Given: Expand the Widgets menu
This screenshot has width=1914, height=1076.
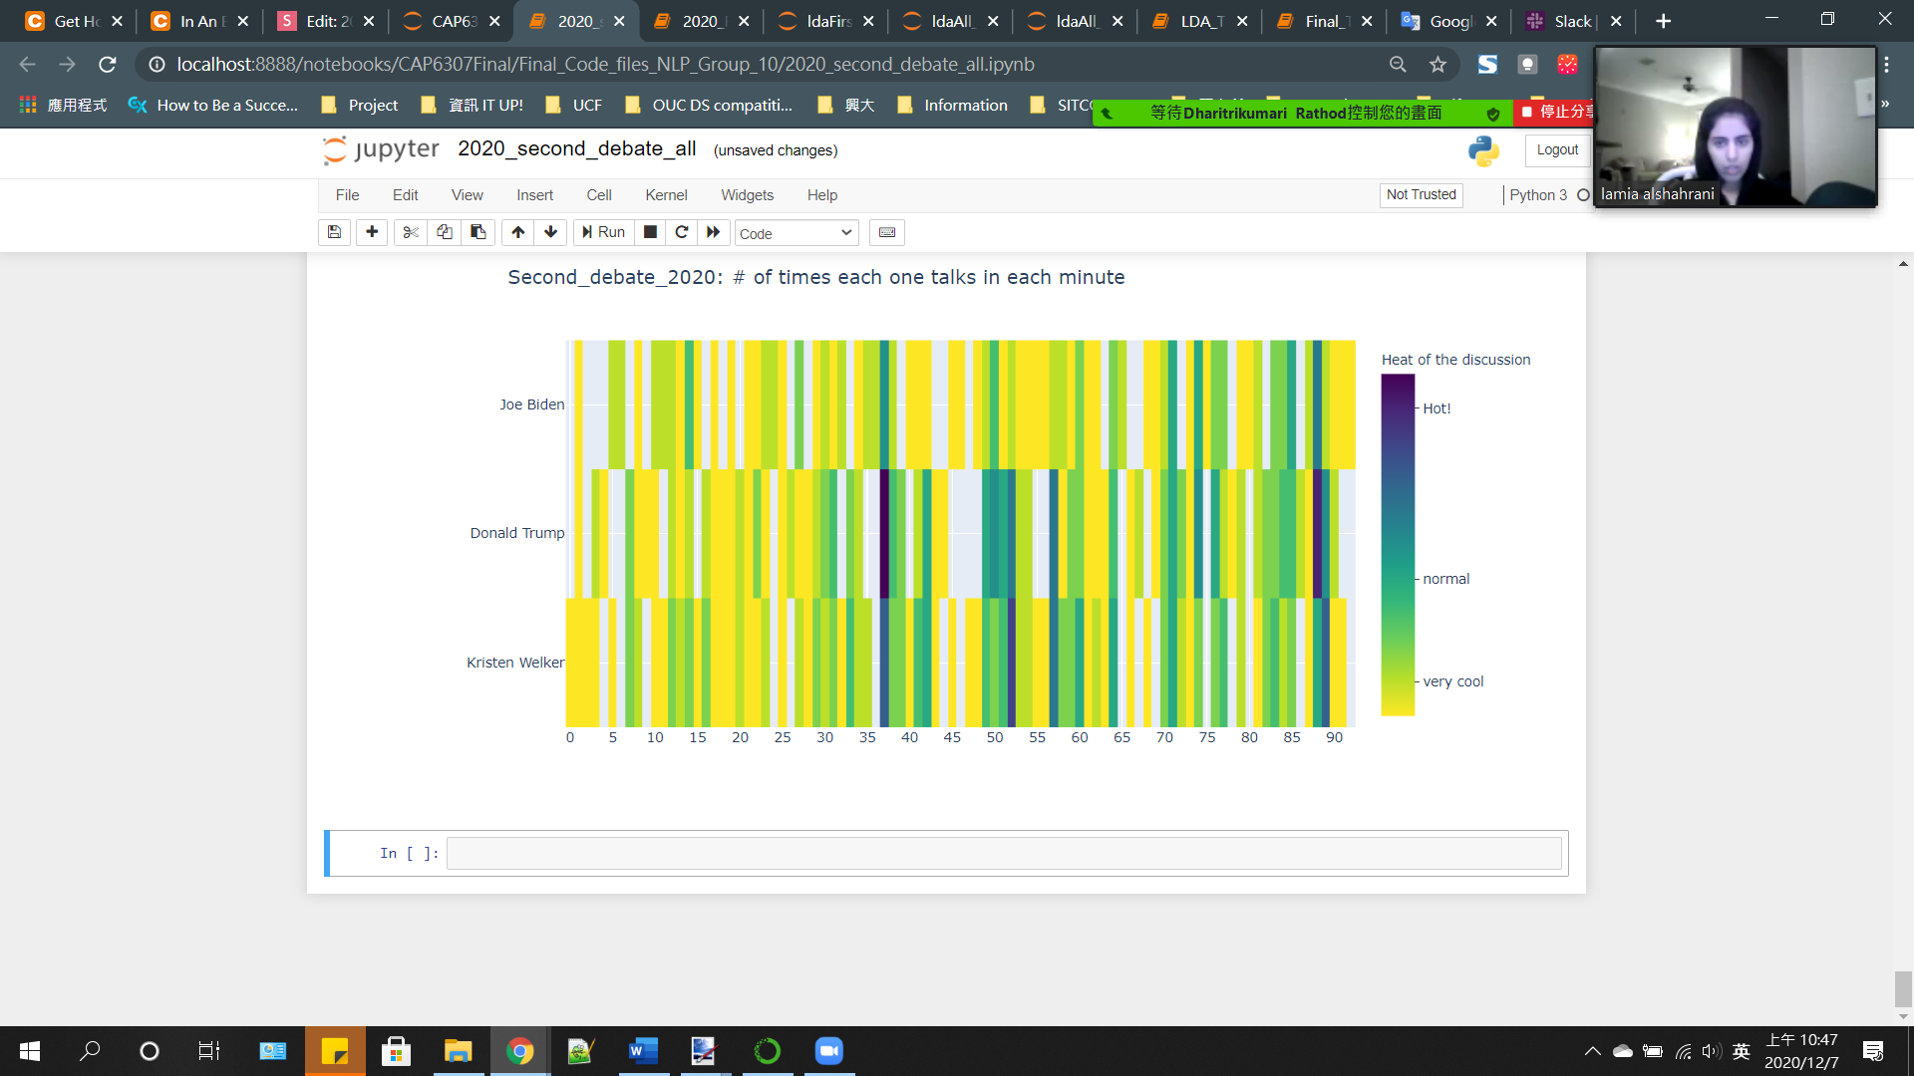Looking at the screenshot, I should click(x=747, y=195).
